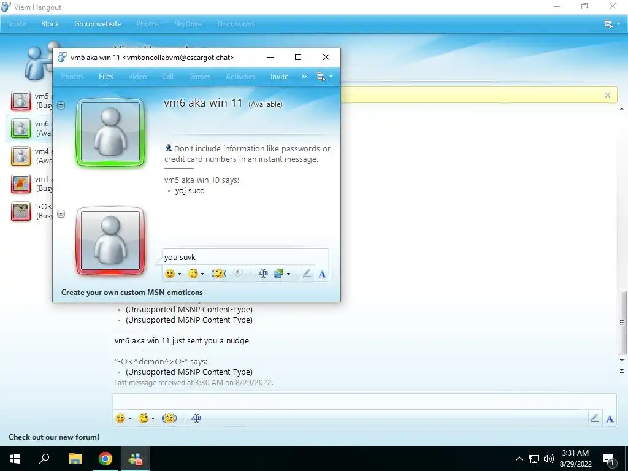The image size is (628, 471).
Task: Open emoticon picker in Viem Hangout input bar
Action: 120,418
